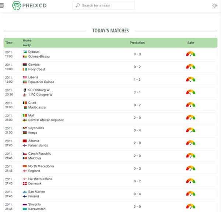Select the North Macedonia vs England row
Image resolution: width=221 pixels, height=212 pixels.
pos(110,168)
